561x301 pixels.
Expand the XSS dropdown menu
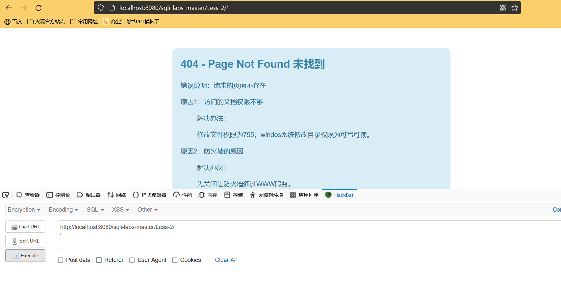click(x=120, y=210)
